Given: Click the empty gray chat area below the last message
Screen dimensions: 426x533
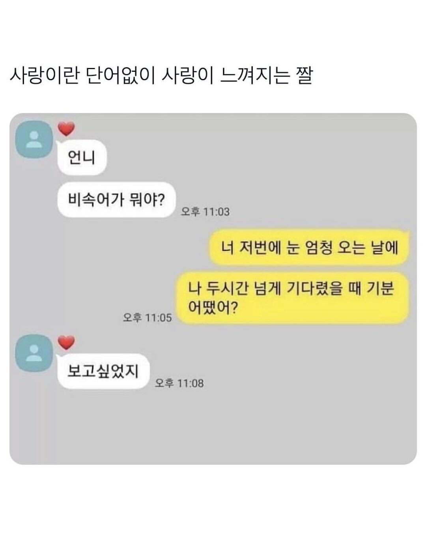Looking at the screenshot, I should [213, 426].
